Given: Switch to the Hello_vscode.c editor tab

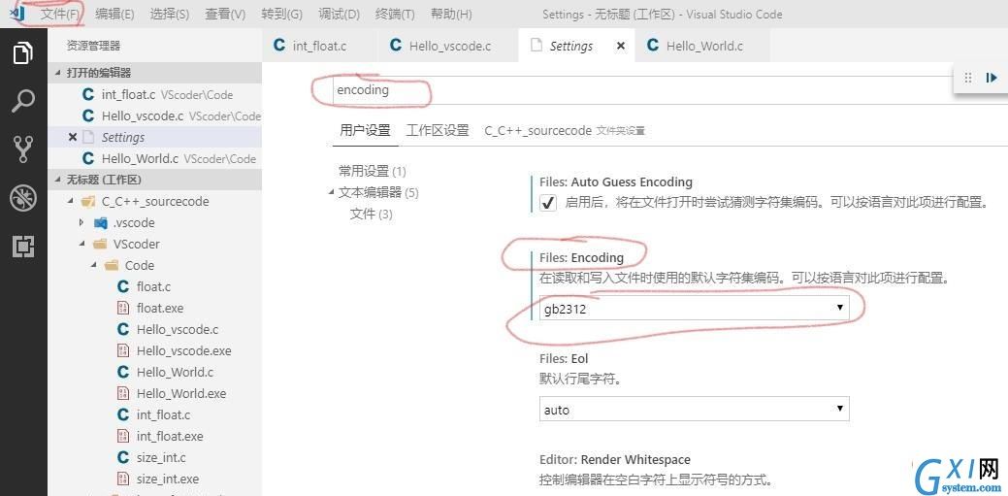Looking at the screenshot, I should tap(449, 46).
